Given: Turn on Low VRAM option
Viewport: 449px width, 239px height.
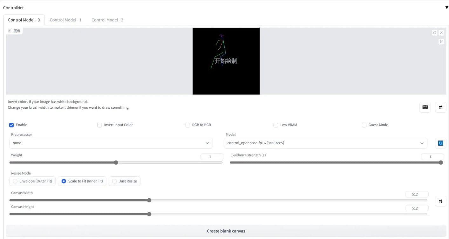Looking at the screenshot, I should (276, 125).
